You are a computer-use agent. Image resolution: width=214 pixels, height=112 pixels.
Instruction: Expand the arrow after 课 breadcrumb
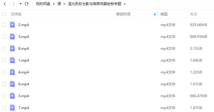tap(64, 4)
